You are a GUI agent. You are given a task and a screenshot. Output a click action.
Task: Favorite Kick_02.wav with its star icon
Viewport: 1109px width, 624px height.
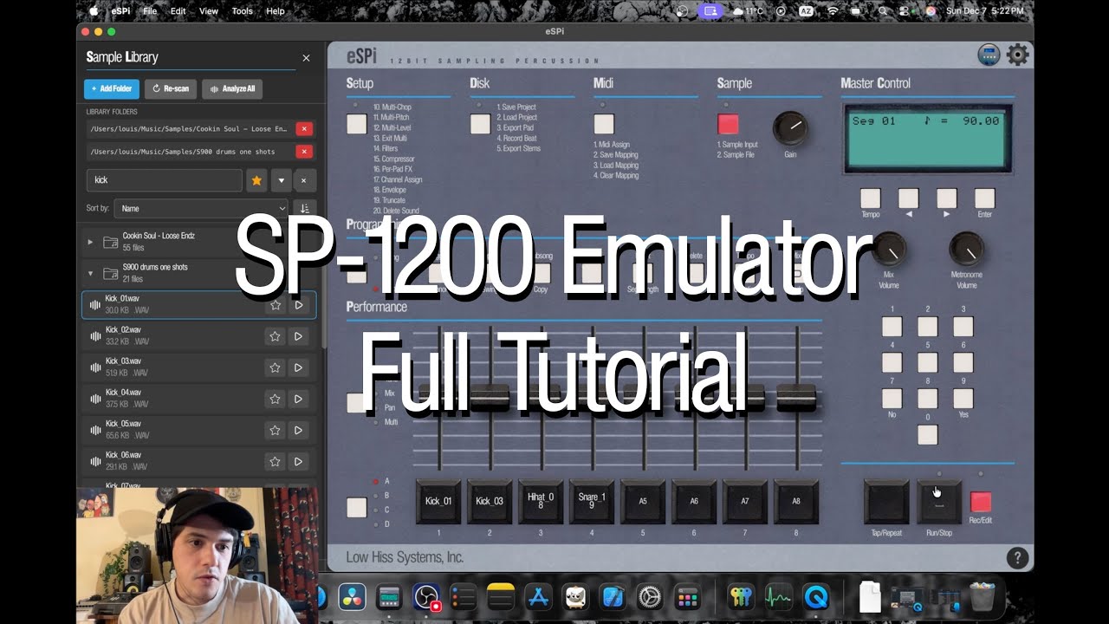pyautogui.click(x=275, y=336)
